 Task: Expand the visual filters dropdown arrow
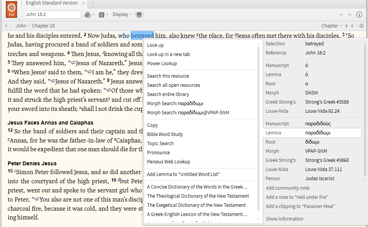(93, 14)
